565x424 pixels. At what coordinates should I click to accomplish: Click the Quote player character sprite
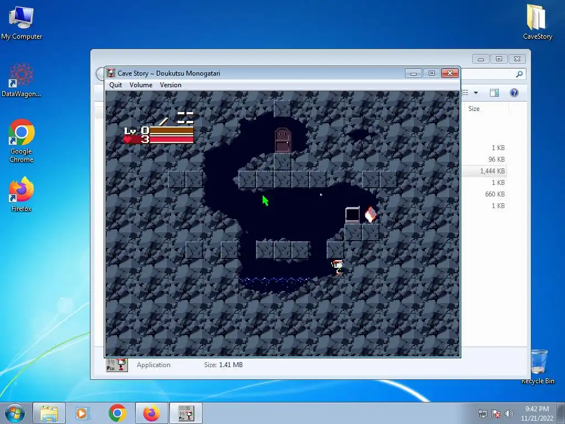pos(337,268)
